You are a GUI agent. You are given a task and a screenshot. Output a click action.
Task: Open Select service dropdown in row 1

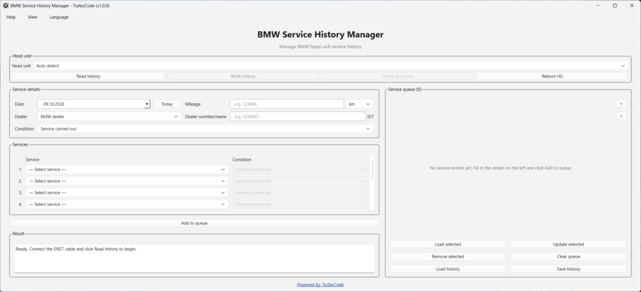127,169
